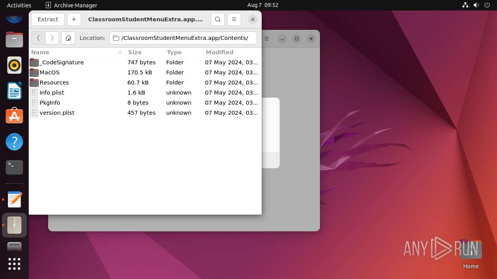Click the power icon in top bar
Image resolution: width=497 pixels, height=279 pixels.
coord(487,5)
